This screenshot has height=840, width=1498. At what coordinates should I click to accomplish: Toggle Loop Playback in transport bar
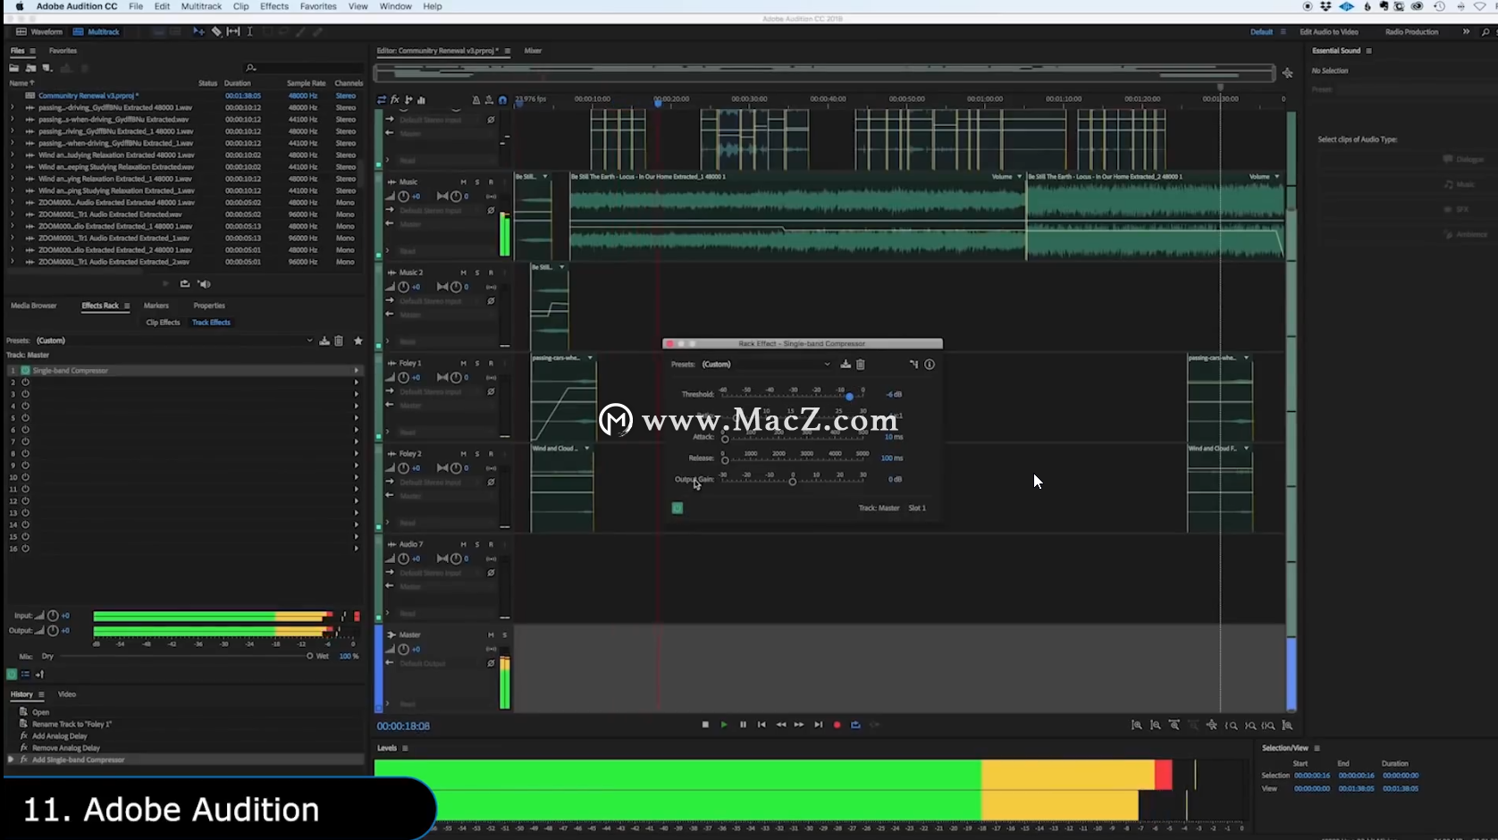[855, 725]
